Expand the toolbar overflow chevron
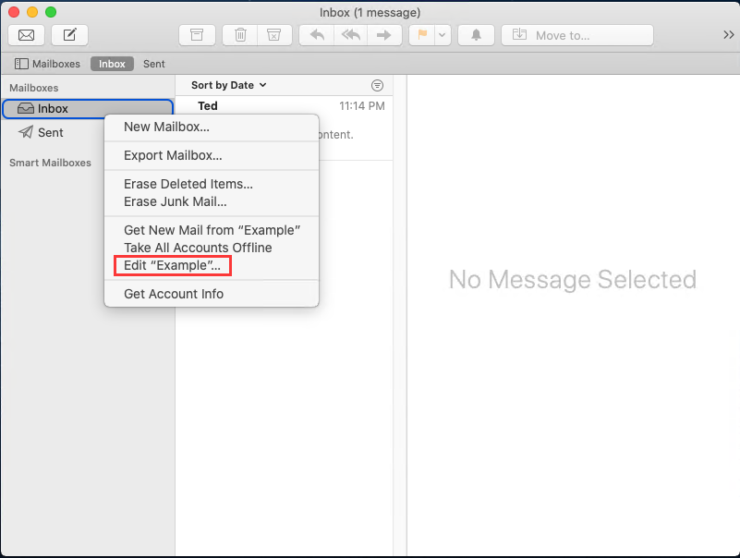Viewport: 740px width, 558px height. coord(728,35)
